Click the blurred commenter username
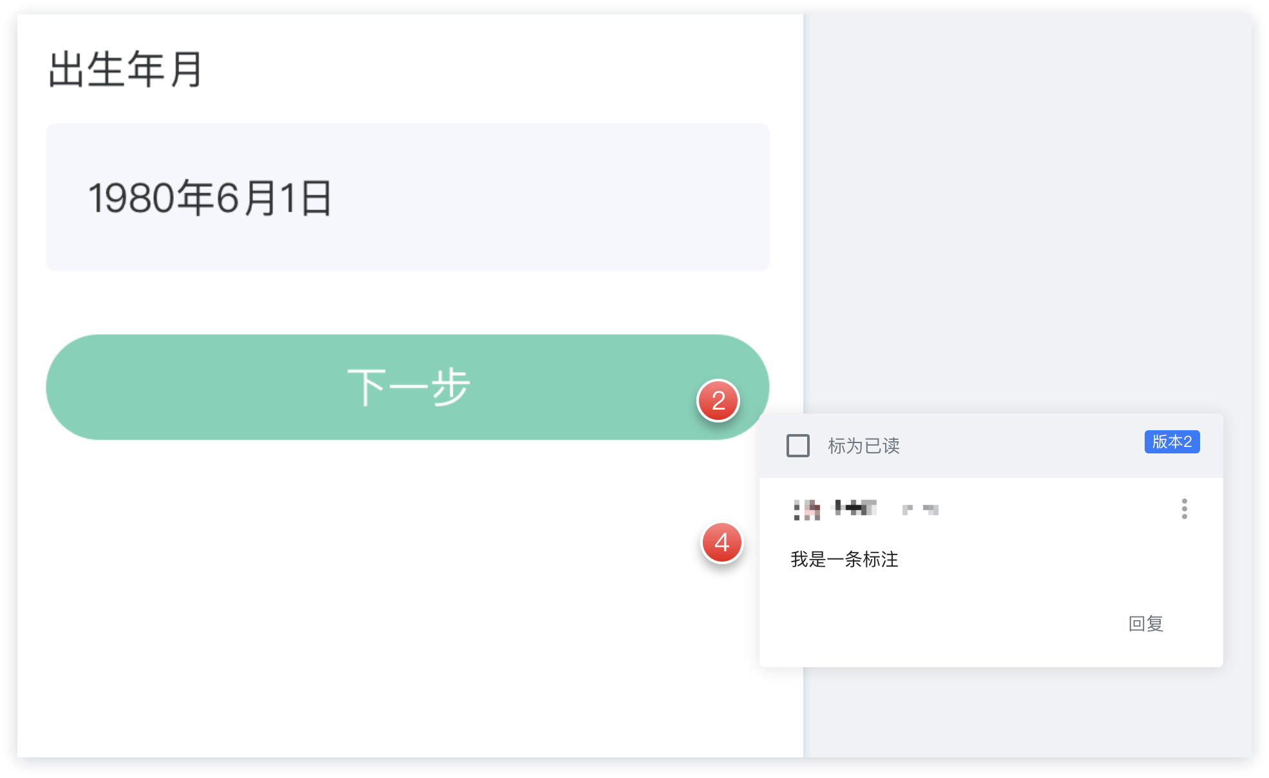The height and width of the screenshot is (778, 1269). 855,508
